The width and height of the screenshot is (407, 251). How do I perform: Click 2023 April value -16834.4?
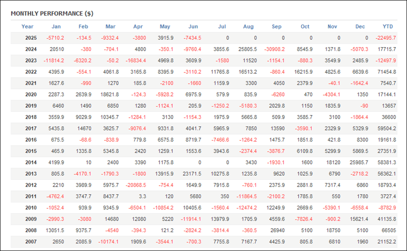[x=136, y=61]
